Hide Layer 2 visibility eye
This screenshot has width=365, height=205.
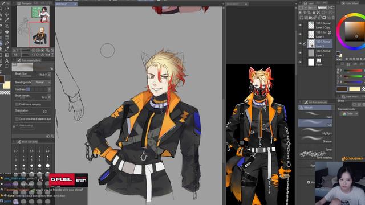(300, 43)
